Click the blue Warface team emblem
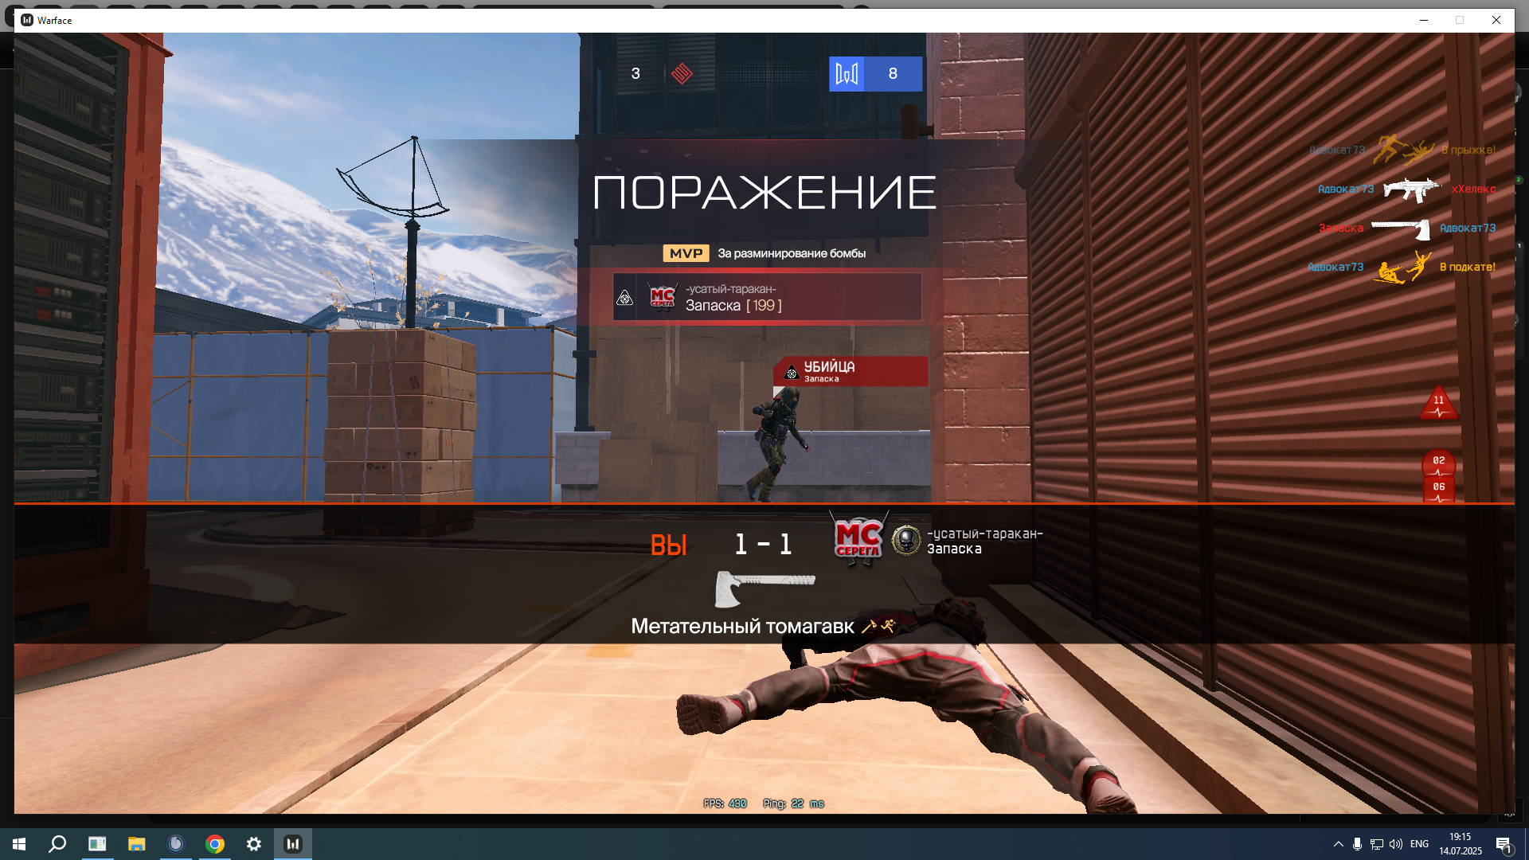1529x860 pixels. pos(847,74)
